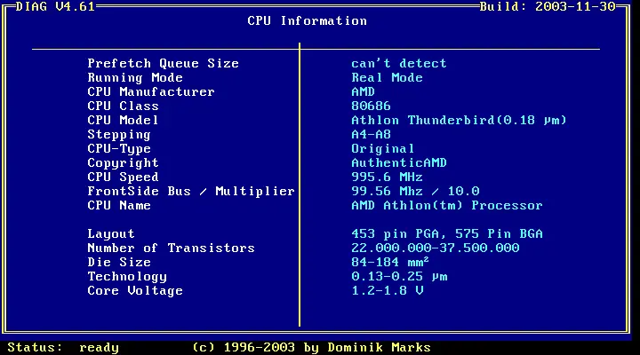This screenshot has height=355, width=640.
Task: Click 'AMD Athlon(tm) Processor' value
Action: 447,205
